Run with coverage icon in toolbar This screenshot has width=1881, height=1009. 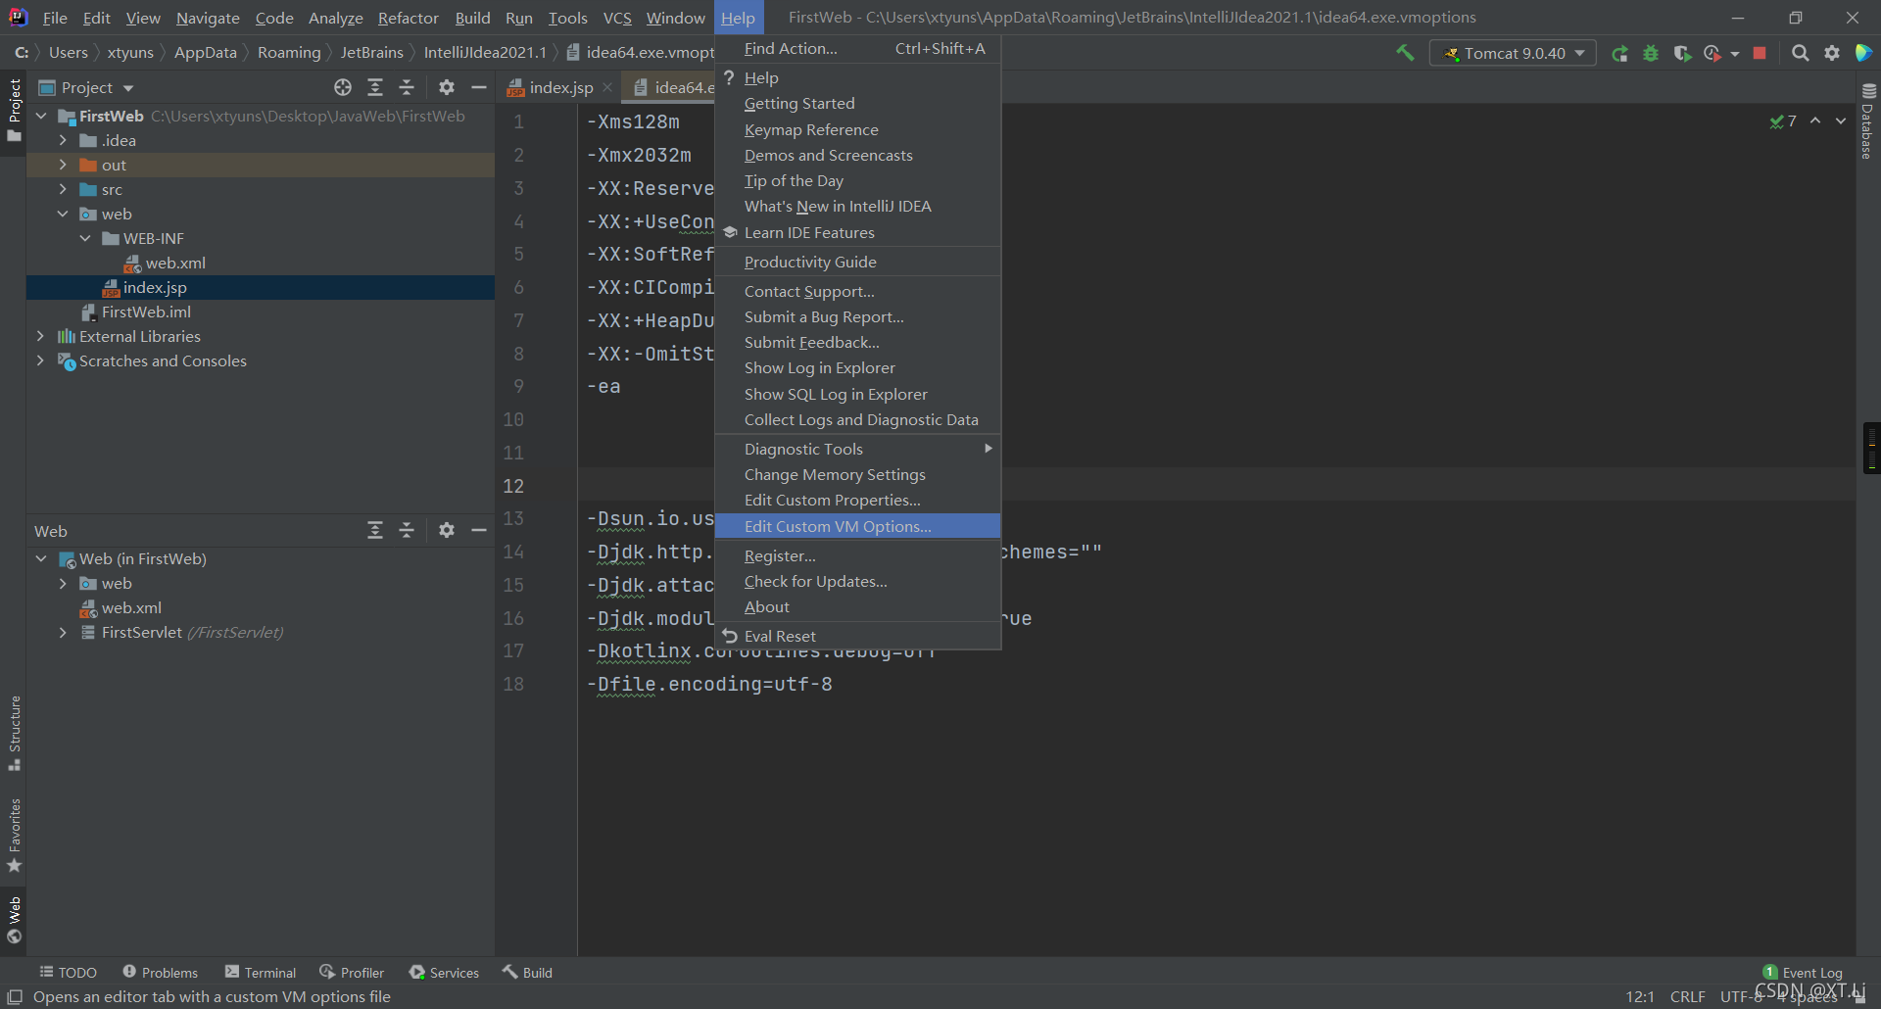pyautogui.click(x=1682, y=53)
